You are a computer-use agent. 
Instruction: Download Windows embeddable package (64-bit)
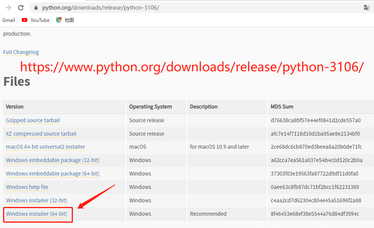point(53,174)
